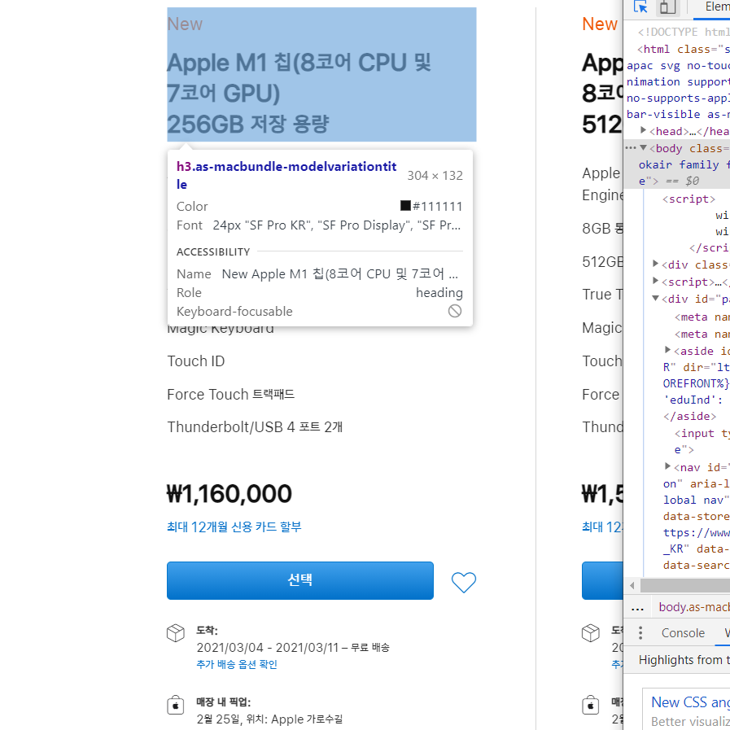Click the not-focusable icon in the Keyboard-focusable row
Screen dimensions: 730x730
(x=455, y=311)
